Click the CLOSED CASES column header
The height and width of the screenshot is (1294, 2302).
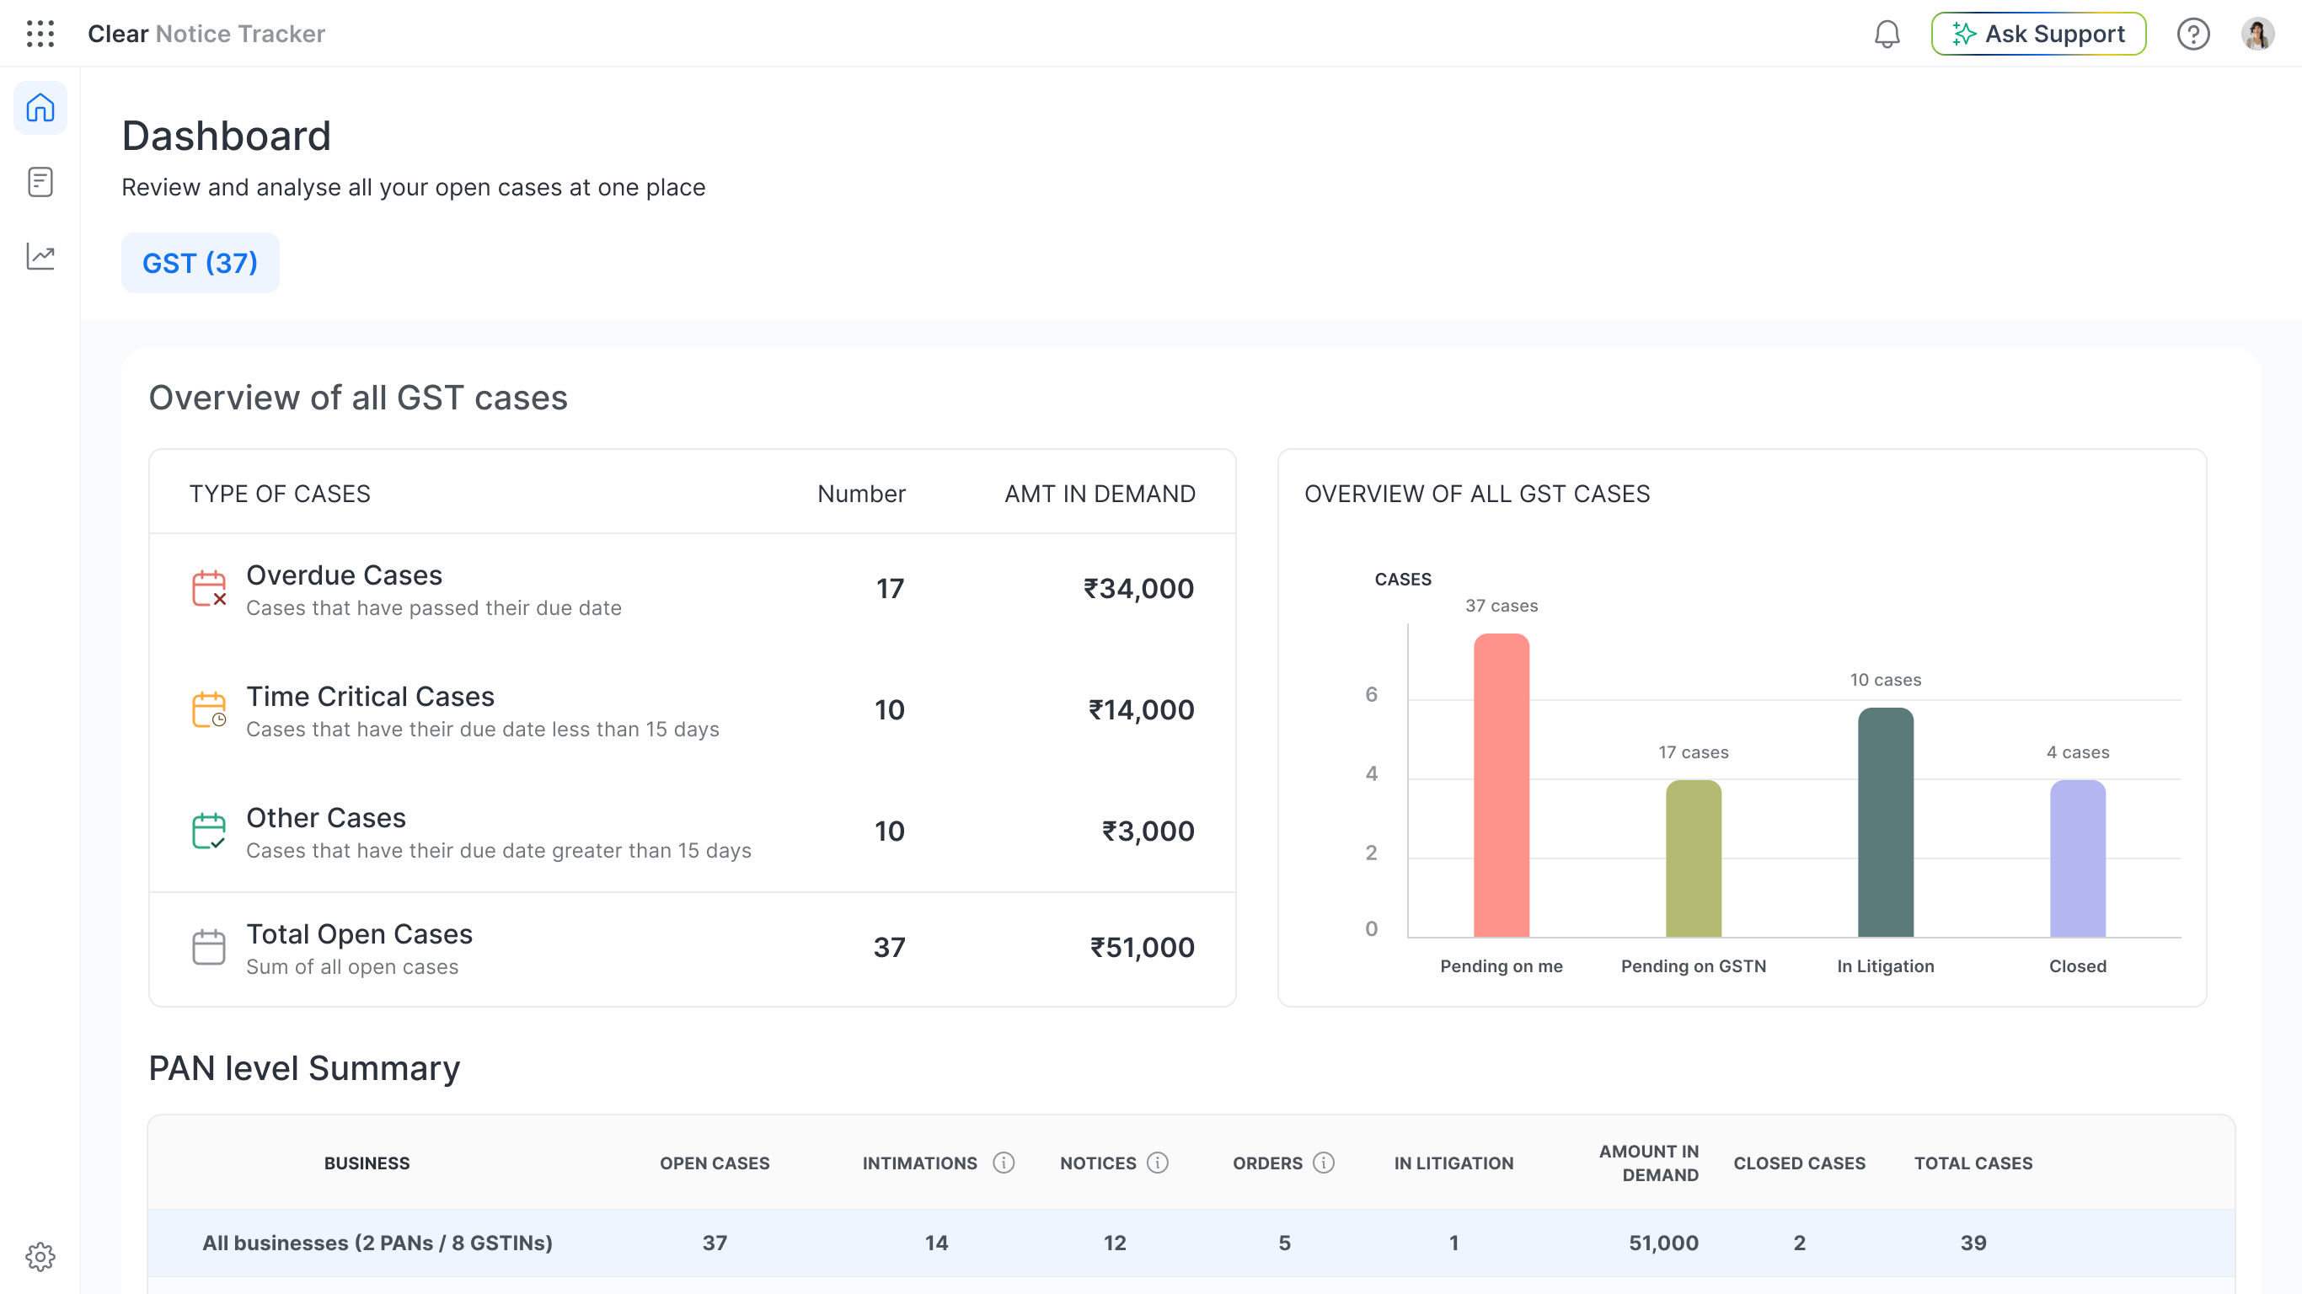click(1800, 1163)
